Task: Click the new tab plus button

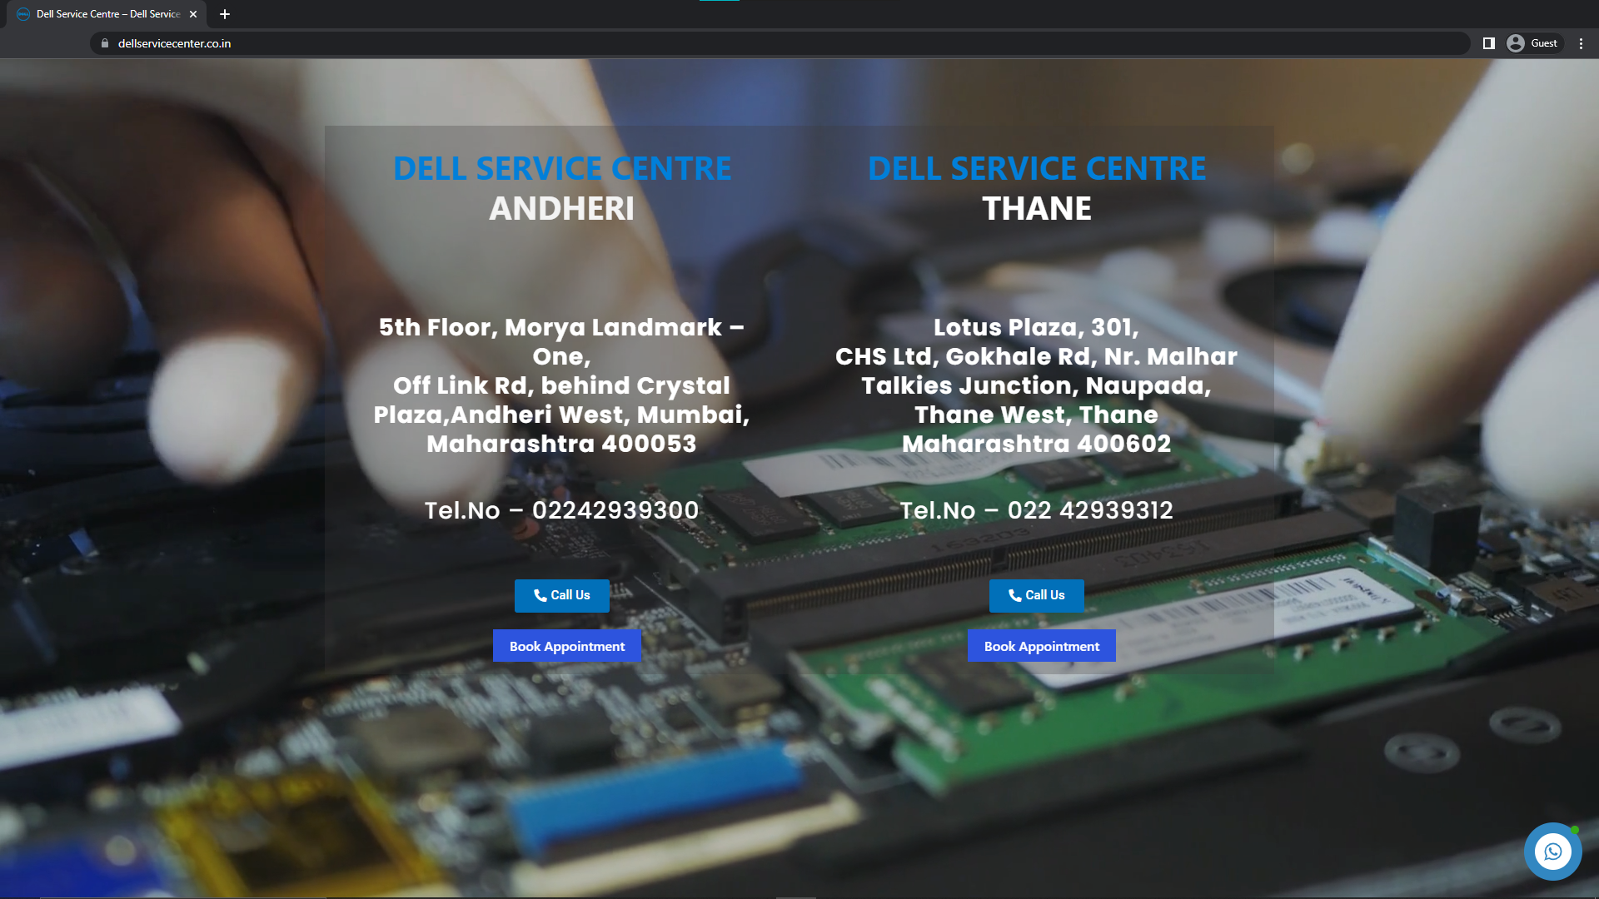Action: pyautogui.click(x=225, y=13)
